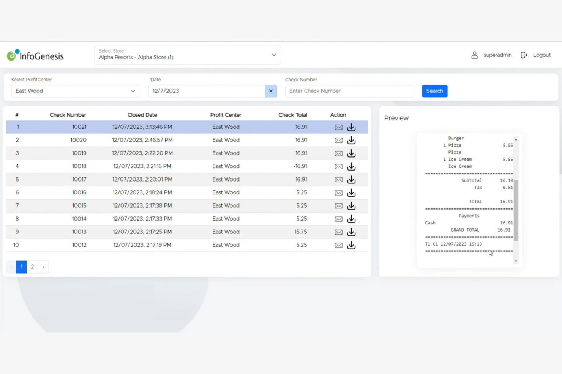Image resolution: width=562 pixels, height=374 pixels.
Task: Click the Enter Check Number field
Action: coord(349,91)
